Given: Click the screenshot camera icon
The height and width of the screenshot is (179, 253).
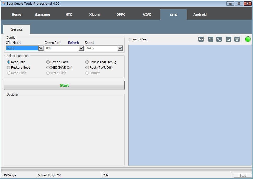Looking at the screenshot, I should pyautogui.click(x=201, y=39).
